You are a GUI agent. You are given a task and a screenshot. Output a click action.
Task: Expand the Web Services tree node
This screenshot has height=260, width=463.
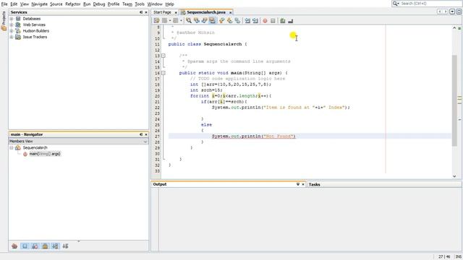tap(12, 25)
